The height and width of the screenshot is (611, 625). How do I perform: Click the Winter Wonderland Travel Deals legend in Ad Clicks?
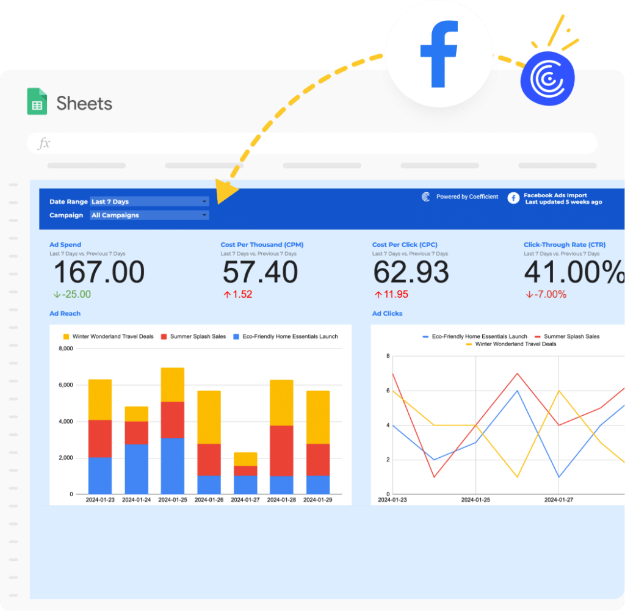point(511,344)
